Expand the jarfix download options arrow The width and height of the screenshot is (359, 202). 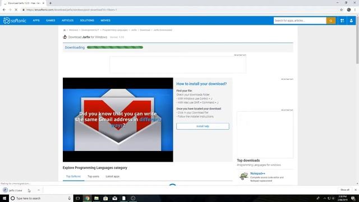coord(39,190)
